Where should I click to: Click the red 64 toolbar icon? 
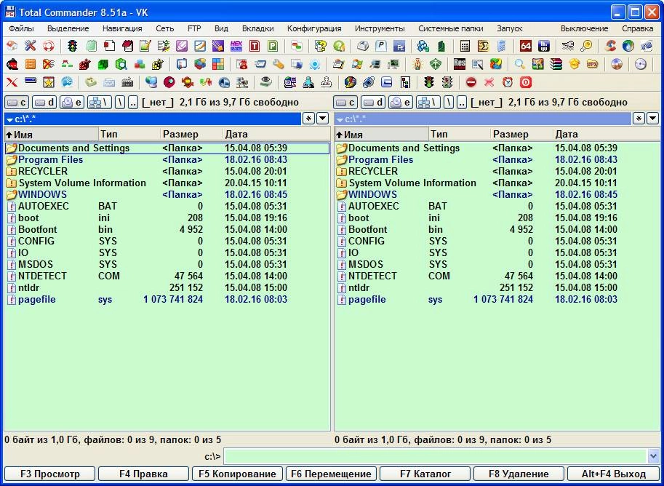click(526, 46)
